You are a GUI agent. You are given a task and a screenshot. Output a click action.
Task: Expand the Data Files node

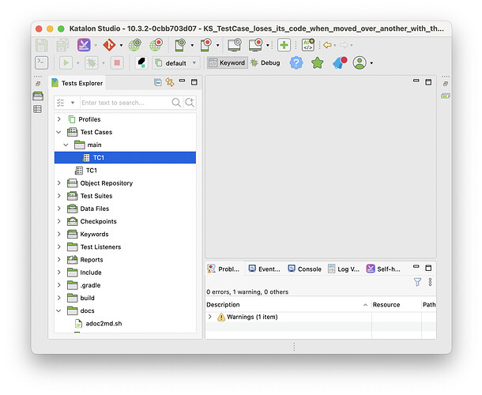[59, 209]
